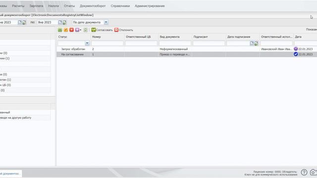Open help via the question mark icon
Viewport: 317px width, 178px height.
point(304,172)
